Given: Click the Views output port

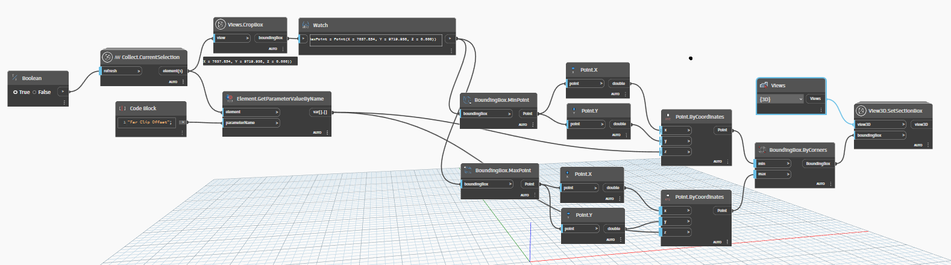Looking at the screenshot, I should point(815,99).
